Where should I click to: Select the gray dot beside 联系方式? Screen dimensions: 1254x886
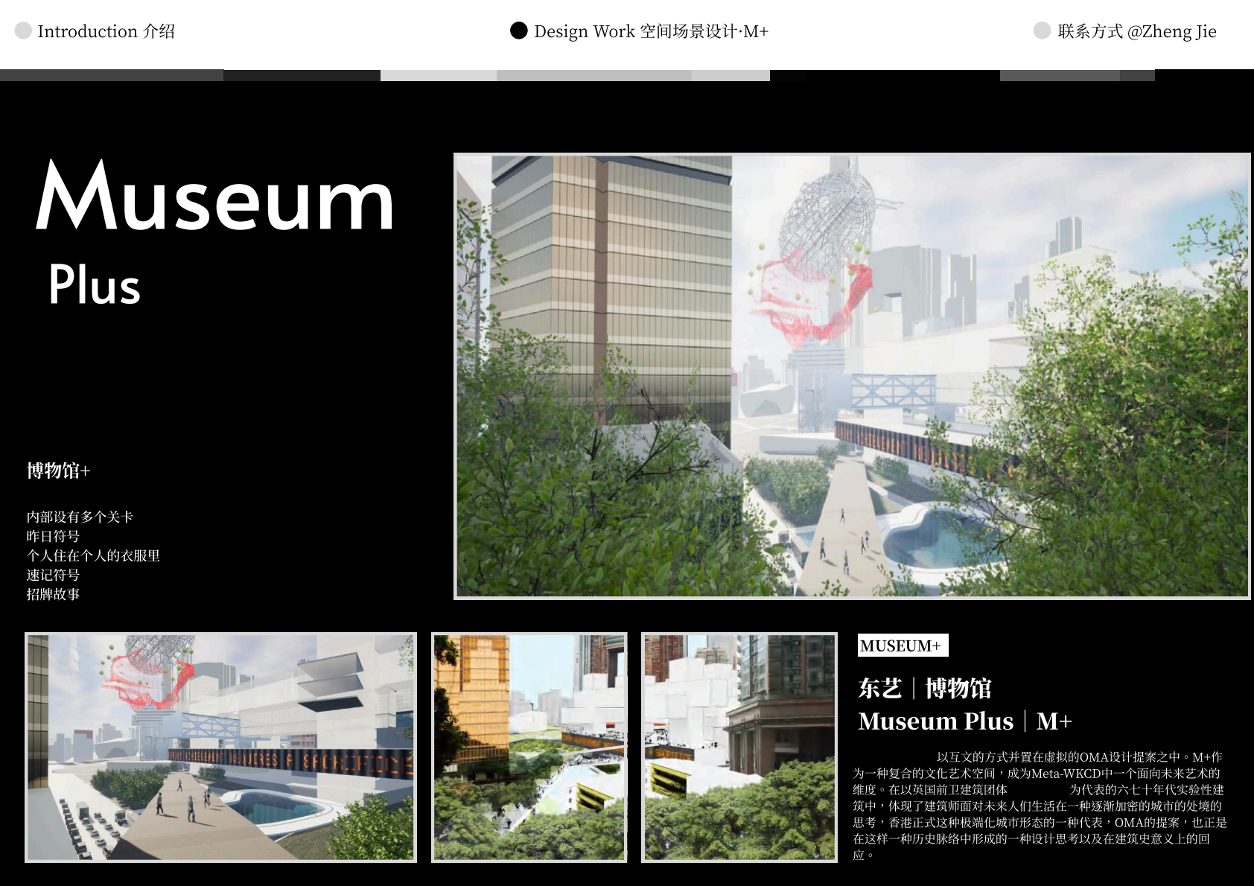1042,31
